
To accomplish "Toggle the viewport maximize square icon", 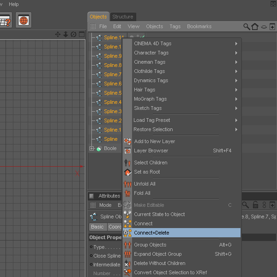I will tap(82, 34).
